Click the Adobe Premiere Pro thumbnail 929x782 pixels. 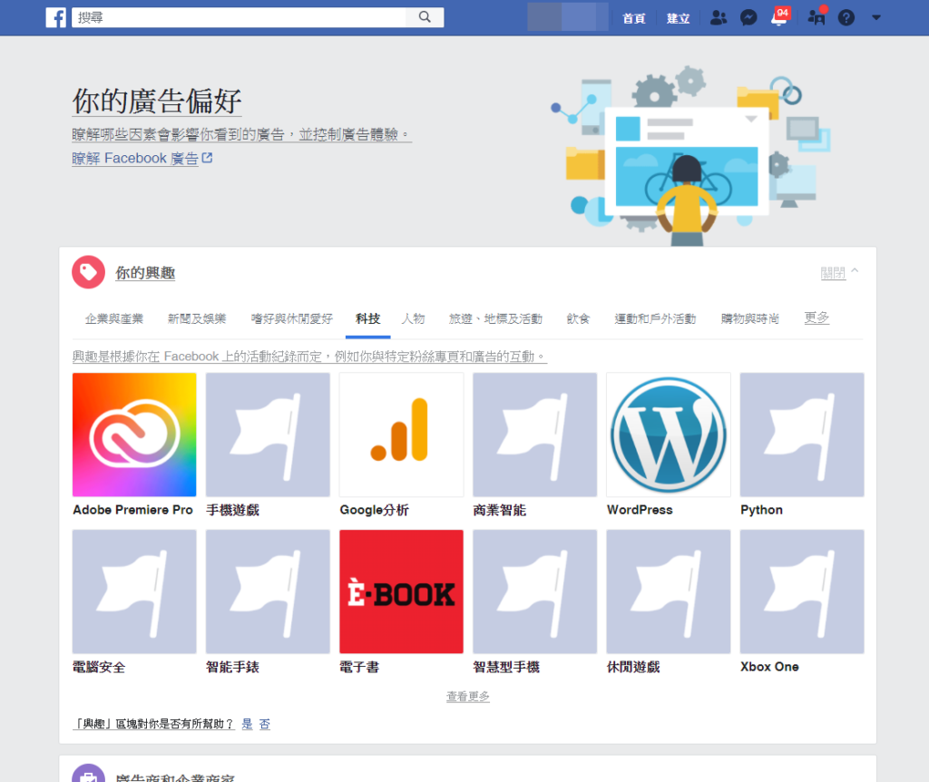click(x=134, y=435)
